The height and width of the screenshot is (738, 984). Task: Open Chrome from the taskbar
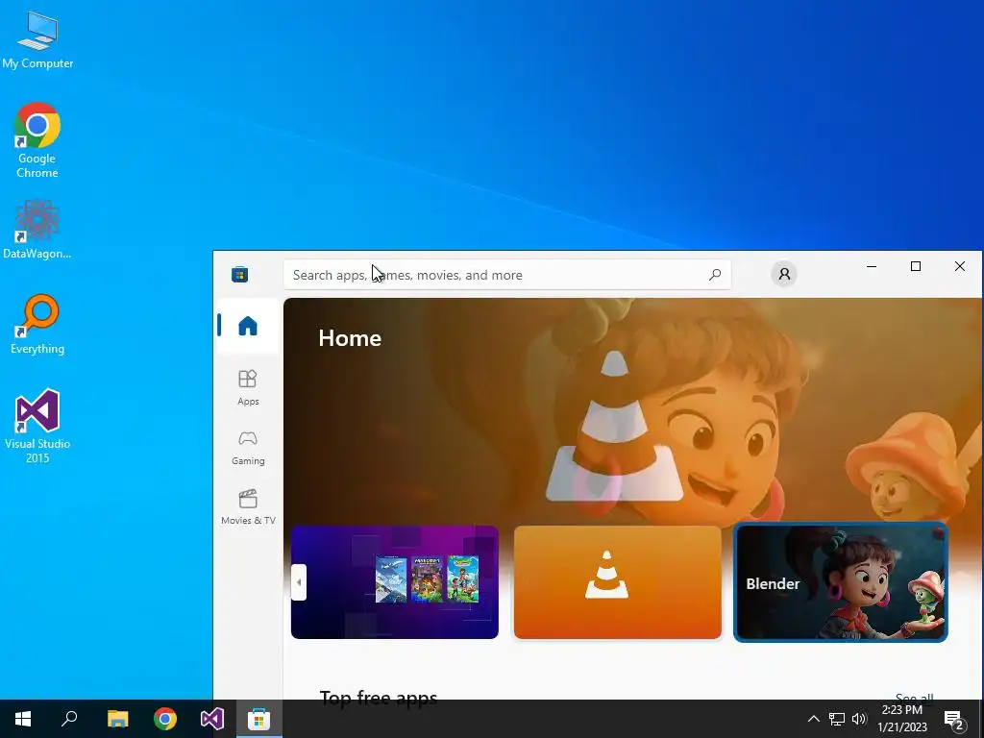pyautogui.click(x=165, y=719)
